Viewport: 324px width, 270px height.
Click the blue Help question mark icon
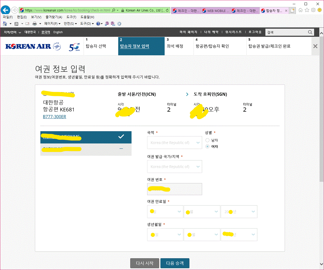(x=98, y=24)
